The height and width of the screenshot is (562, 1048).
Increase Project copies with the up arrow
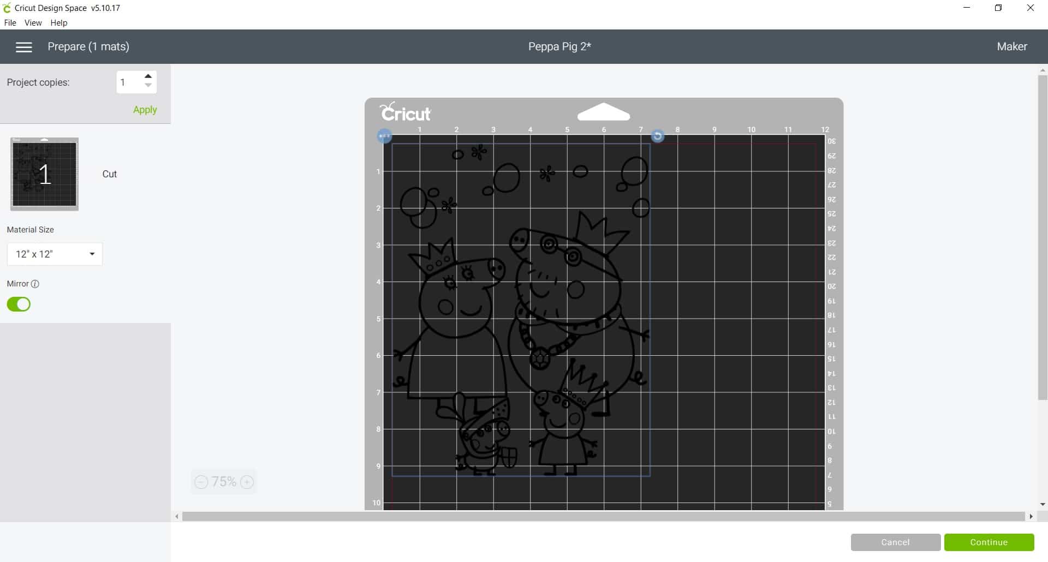coord(148,75)
